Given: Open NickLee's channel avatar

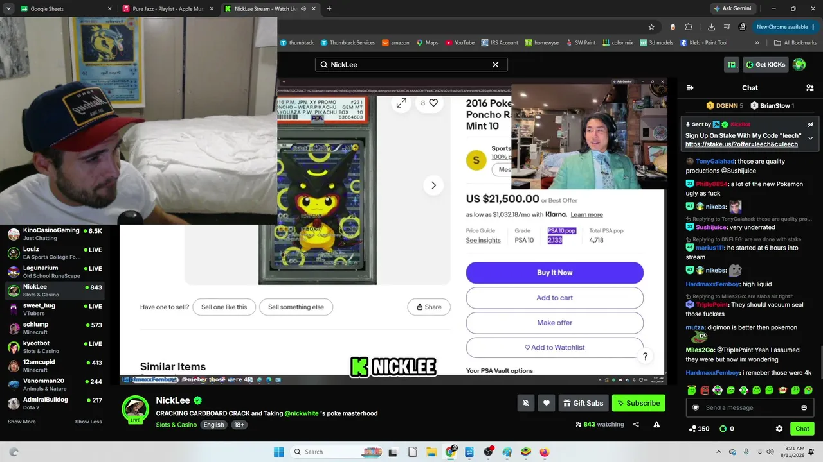Looking at the screenshot, I should [x=135, y=408].
